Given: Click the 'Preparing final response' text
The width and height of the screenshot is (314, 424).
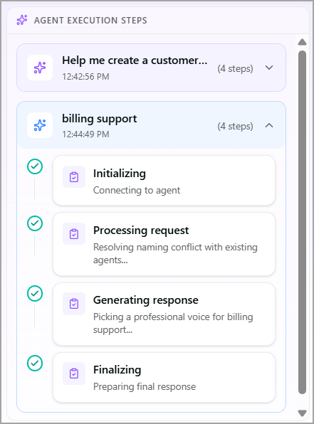Looking at the screenshot, I should click(145, 387).
